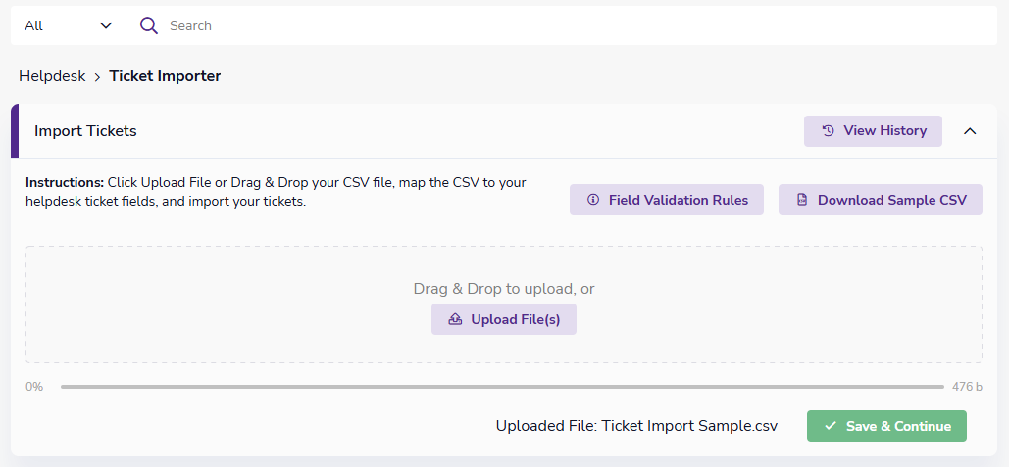This screenshot has width=1009, height=467.
Task: Open Field Validation Rules
Action: (667, 200)
